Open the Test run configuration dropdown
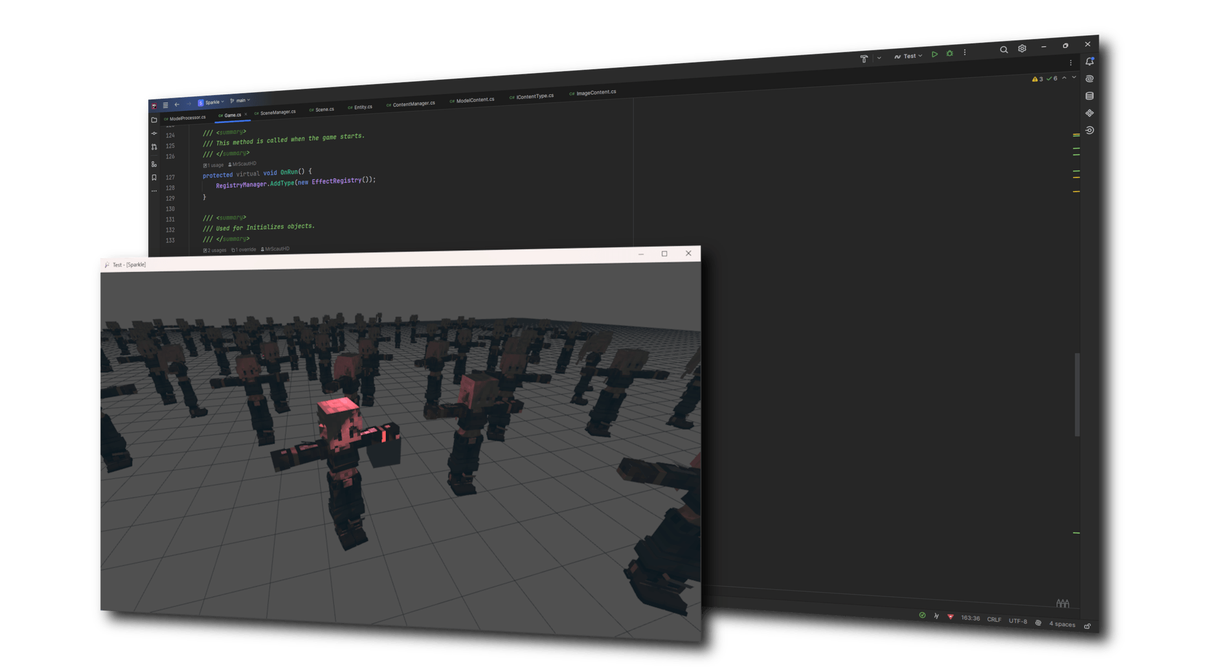This screenshot has height=668, width=1229. click(909, 56)
